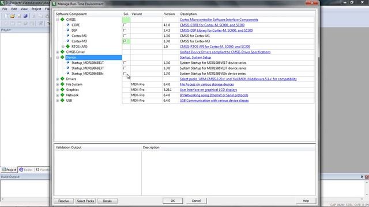Expand the RTOS (API) node
The width and height of the screenshot is (369, 207).
(x=63, y=47)
